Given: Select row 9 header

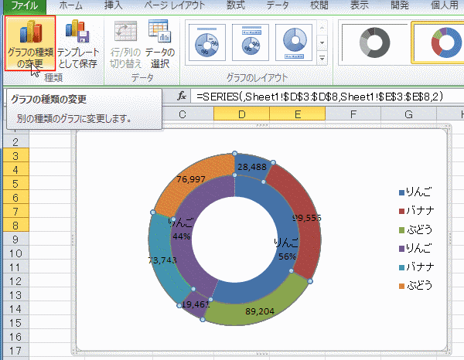Looking at the screenshot, I should coord(16,239).
